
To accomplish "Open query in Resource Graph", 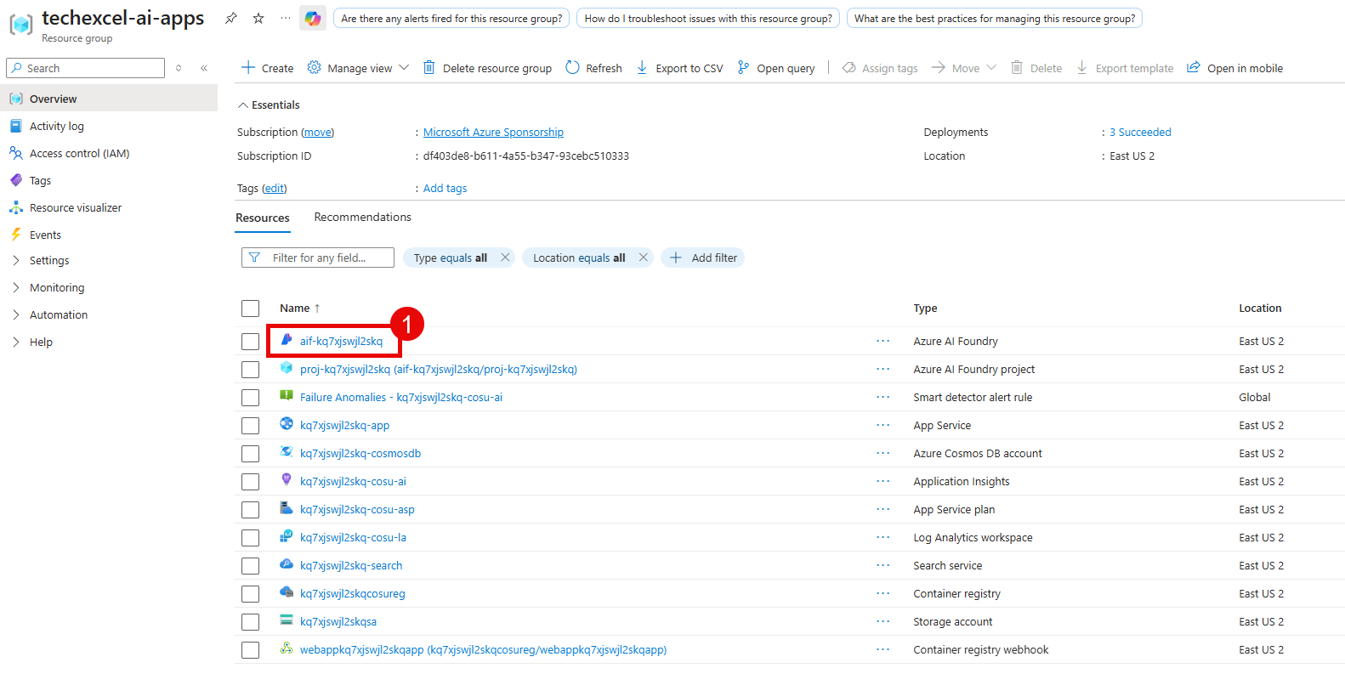I will (776, 68).
